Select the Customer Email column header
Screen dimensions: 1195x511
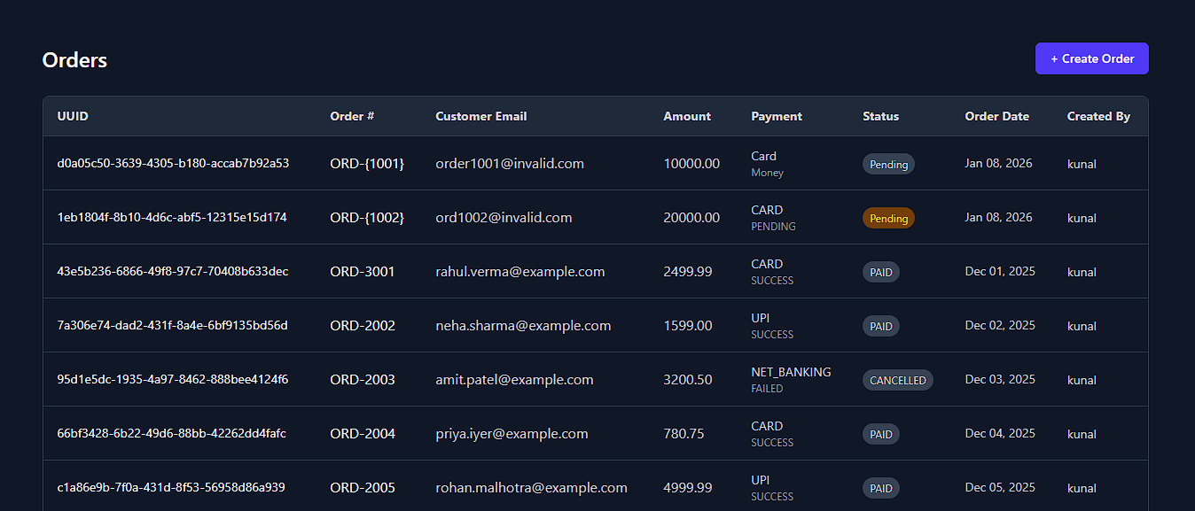480,116
